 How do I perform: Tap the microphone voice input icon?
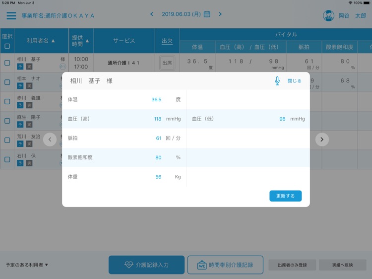[x=277, y=81]
